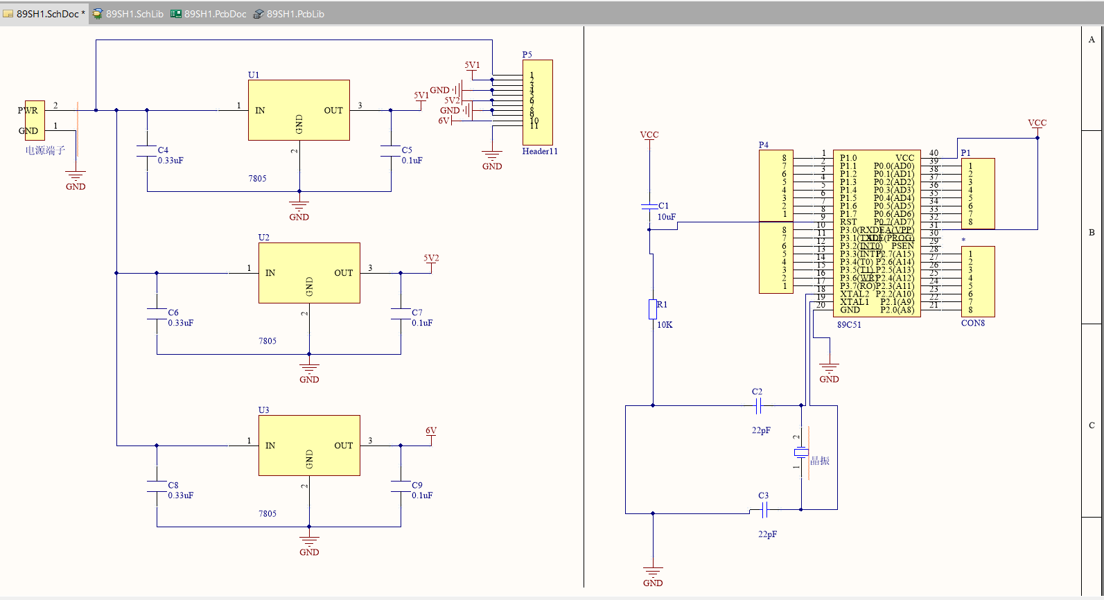Screen dimensions: 1104x600
Task: Click the 'Header11' comment text
Action: 540,151
